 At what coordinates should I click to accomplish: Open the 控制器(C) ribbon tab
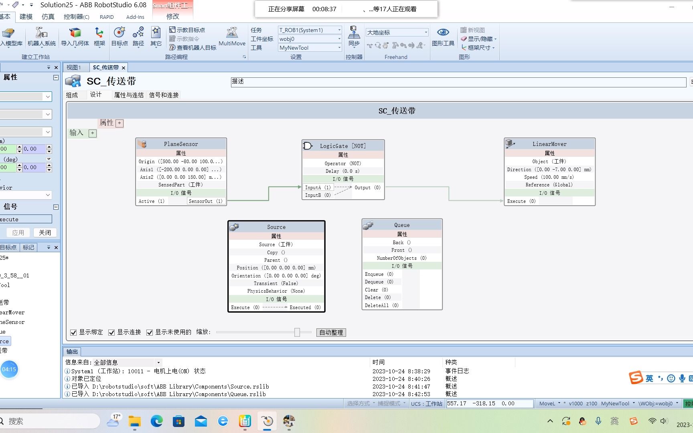76,16
